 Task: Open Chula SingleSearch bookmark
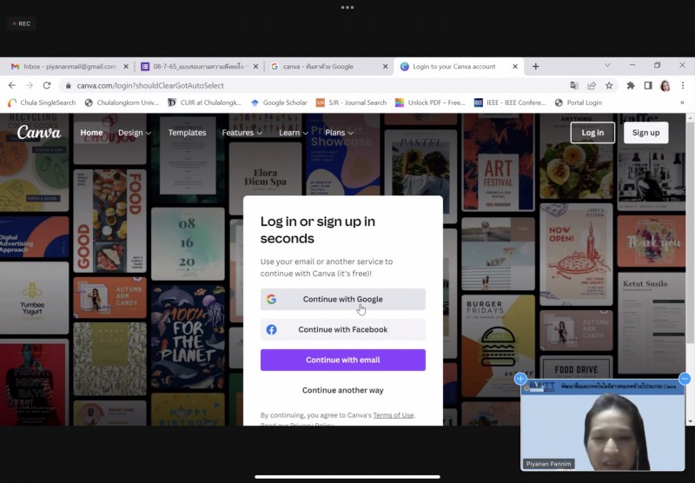tap(42, 103)
